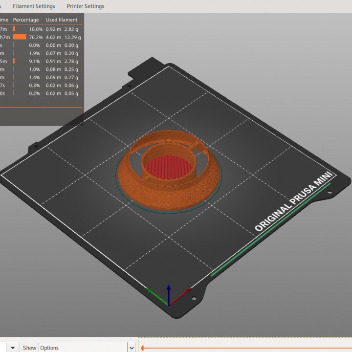Click the green purge line along bed edge
The width and height of the screenshot is (352, 352).
[270, 229]
